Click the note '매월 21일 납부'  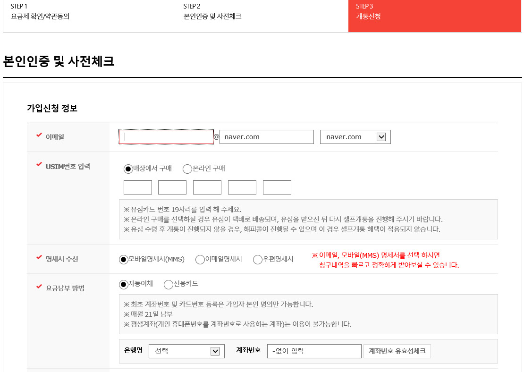(x=148, y=314)
